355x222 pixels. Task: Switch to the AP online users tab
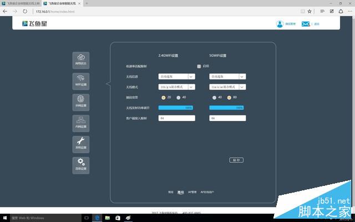(x=207, y=192)
